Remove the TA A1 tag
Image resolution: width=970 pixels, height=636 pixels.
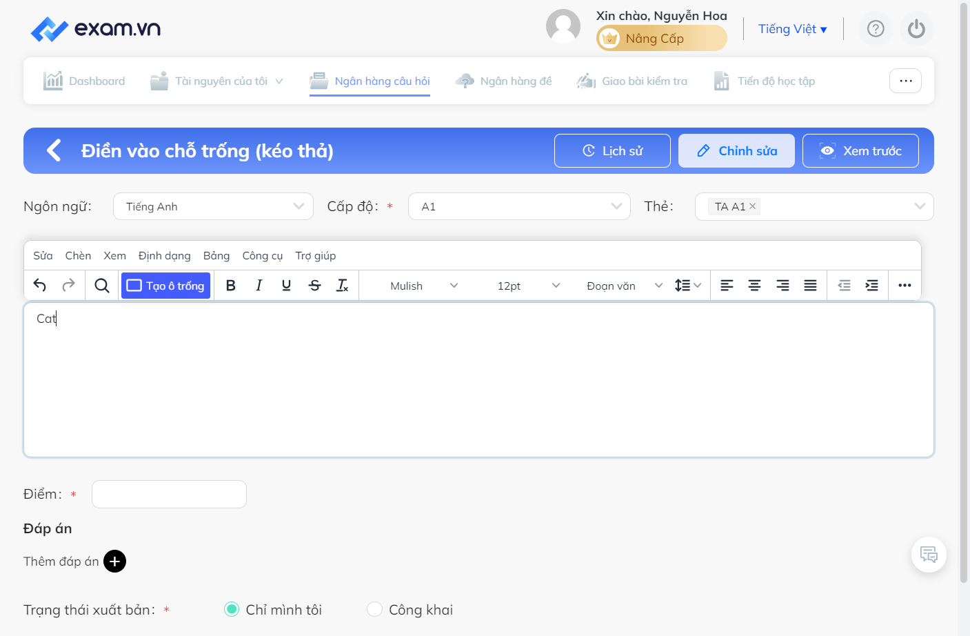[x=753, y=206]
